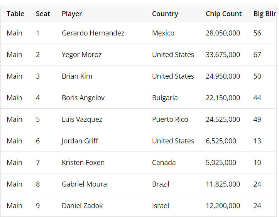Select Kristen Foxen's name
Image resolution: width=279 pixels, height=217 pixels.
[x=83, y=163]
